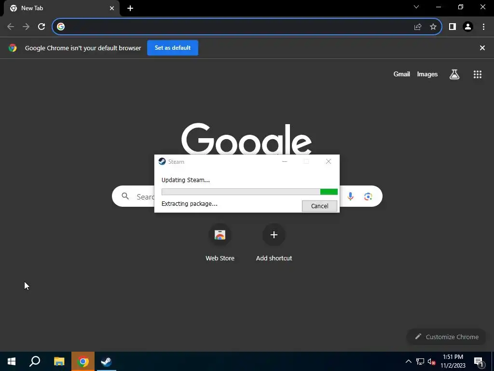Click the Chrome forward arrow
This screenshot has height=371, width=494.
click(26, 27)
